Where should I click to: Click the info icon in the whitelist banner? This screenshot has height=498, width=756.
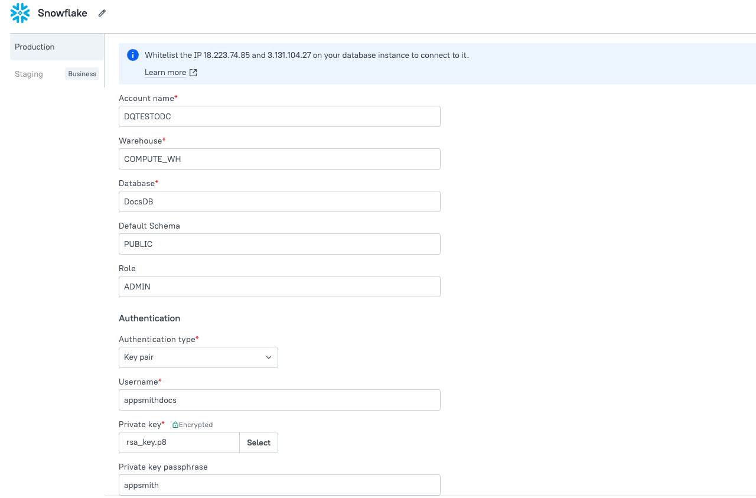click(x=132, y=54)
